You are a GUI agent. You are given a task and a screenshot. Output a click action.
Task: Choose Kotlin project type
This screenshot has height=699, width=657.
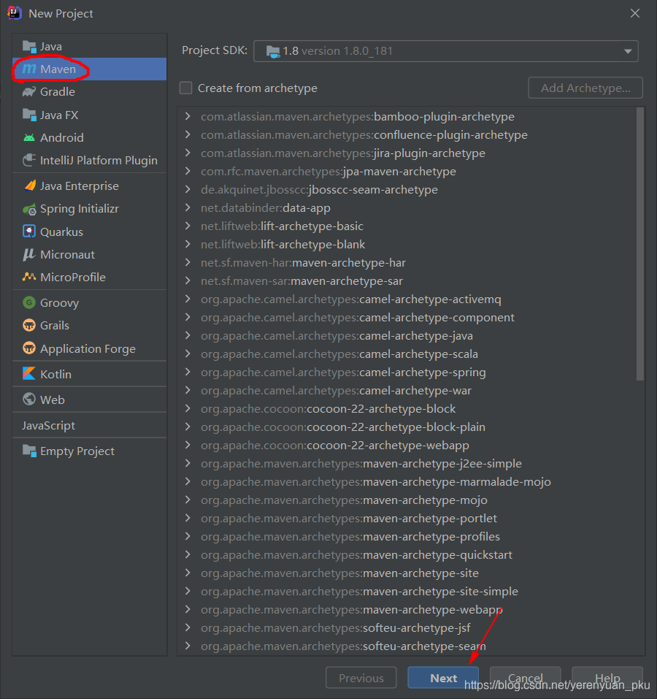tap(90, 374)
